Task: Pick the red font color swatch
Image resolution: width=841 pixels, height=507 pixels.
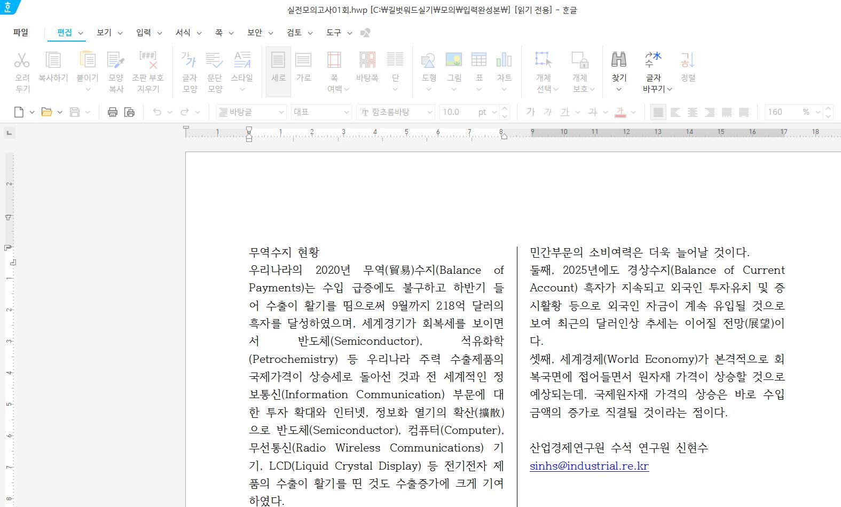Action: pos(620,112)
